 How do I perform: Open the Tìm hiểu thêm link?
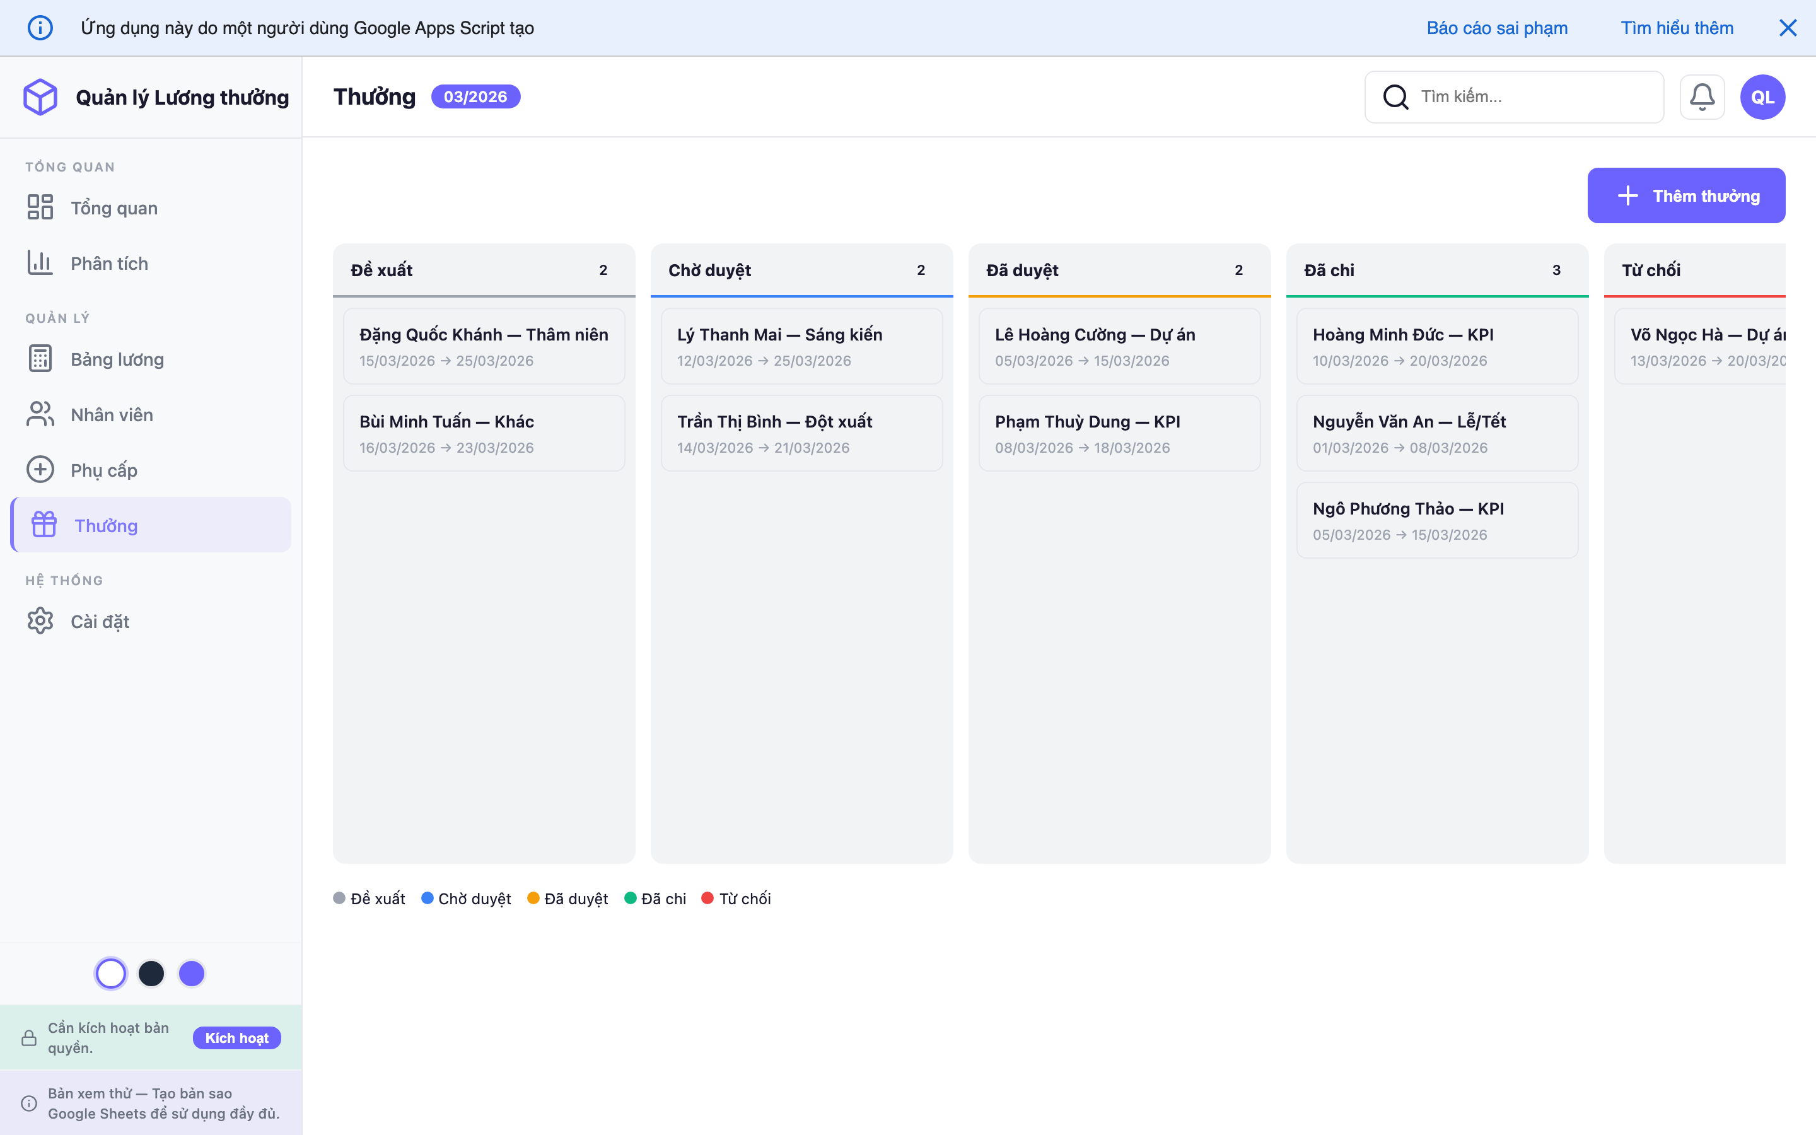click(x=1677, y=28)
